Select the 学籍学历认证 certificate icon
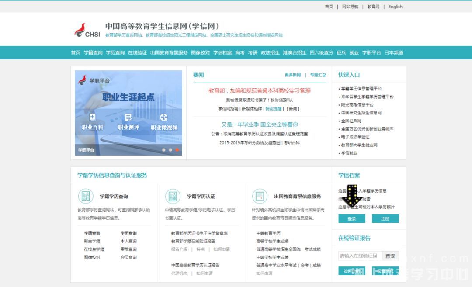The height and width of the screenshot is (287, 472). (173, 196)
